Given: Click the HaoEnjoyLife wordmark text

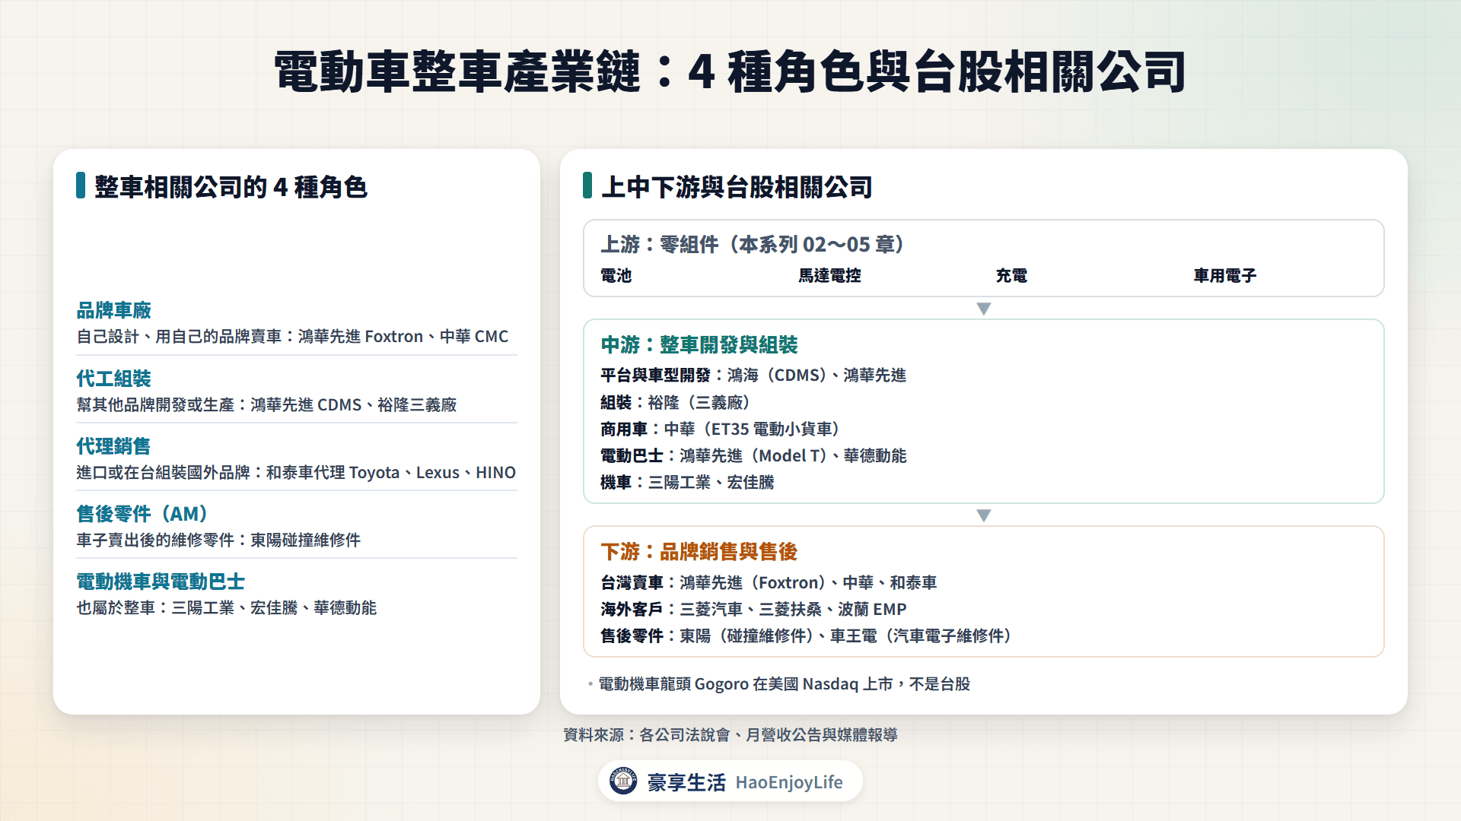Looking at the screenshot, I should tap(789, 782).
